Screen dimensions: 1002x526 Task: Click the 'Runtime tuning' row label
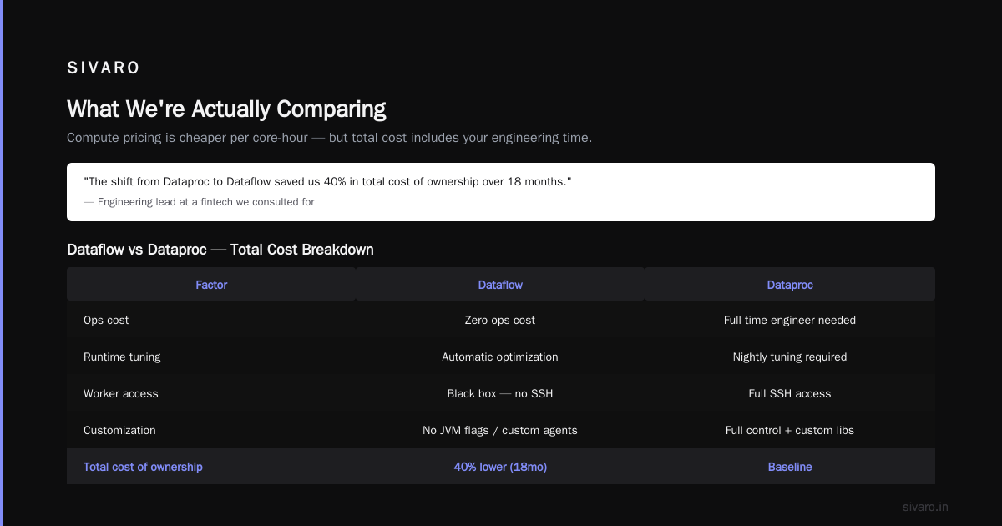122,357
